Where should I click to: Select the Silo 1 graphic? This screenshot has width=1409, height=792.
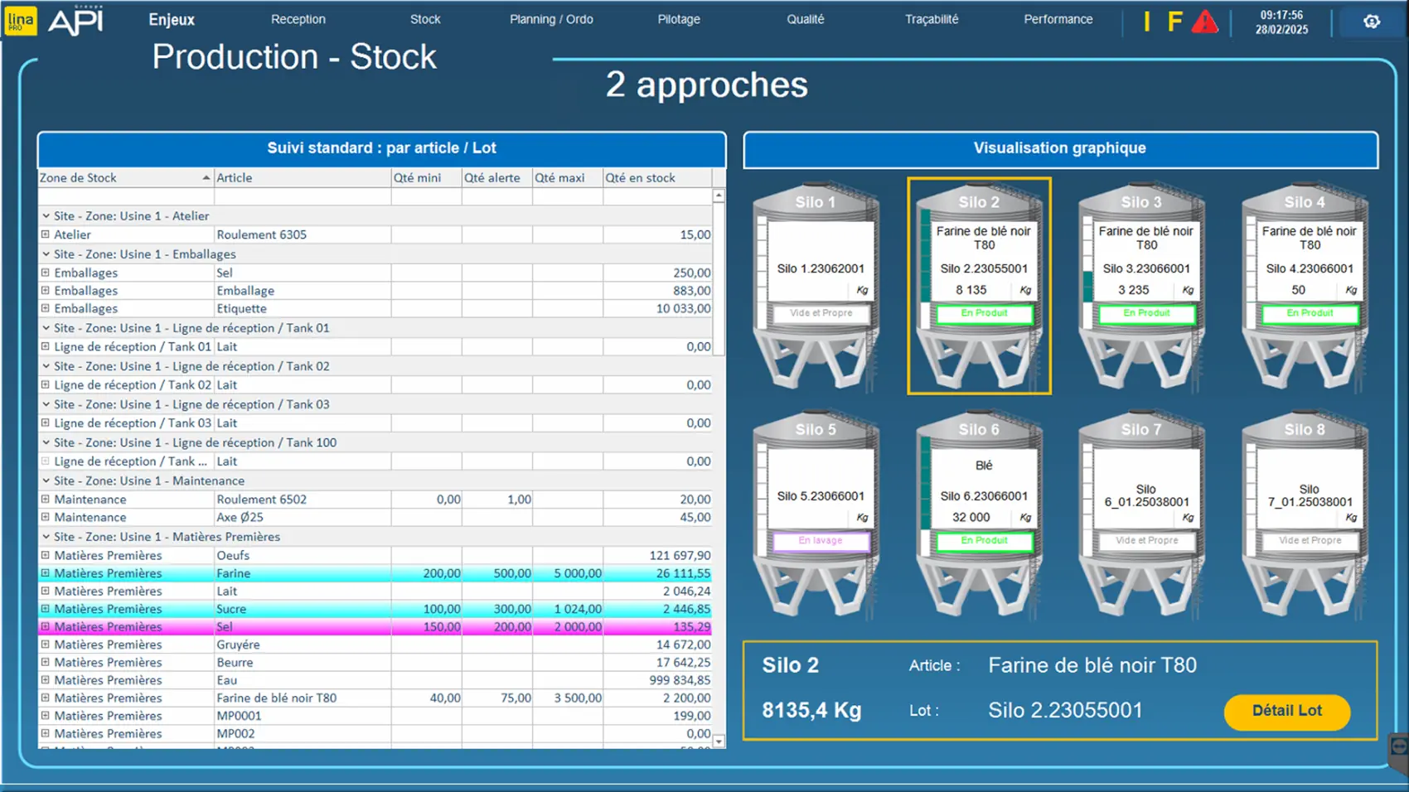click(816, 286)
